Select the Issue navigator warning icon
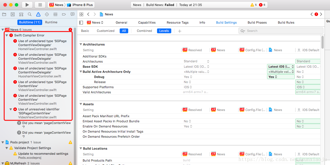 point(38,14)
